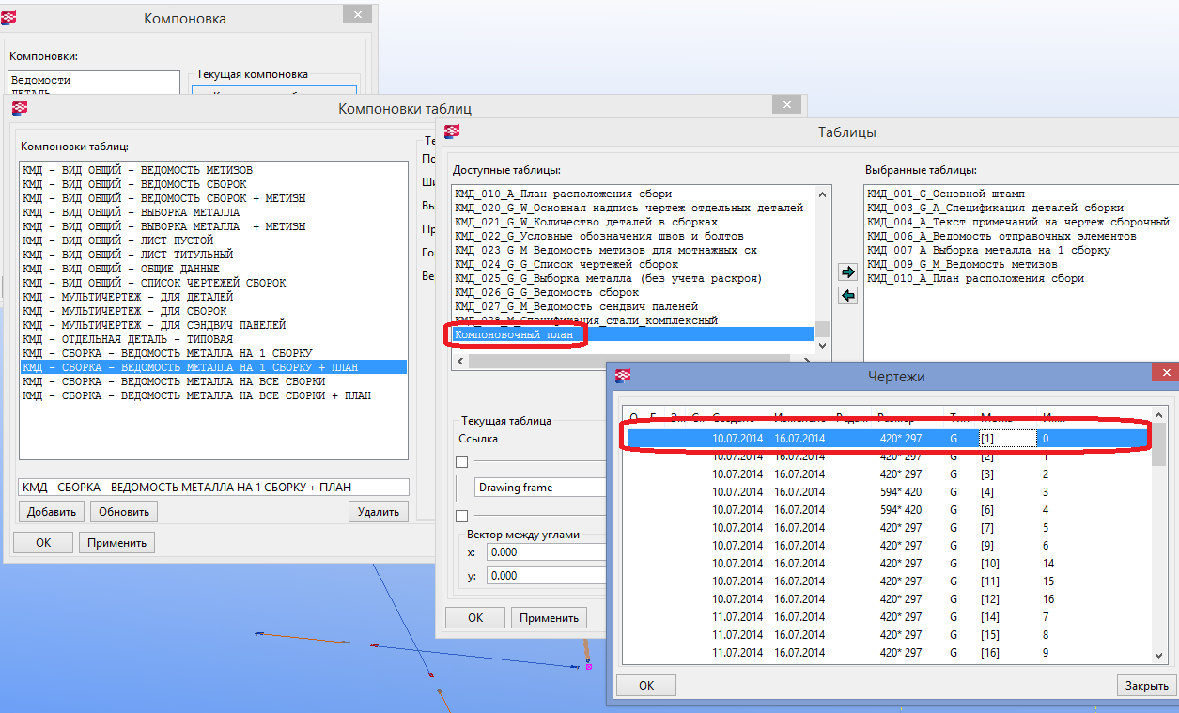Screen dimensions: 1179x713
Task: Click green left arrow to remove table
Action: pyautogui.click(x=847, y=296)
